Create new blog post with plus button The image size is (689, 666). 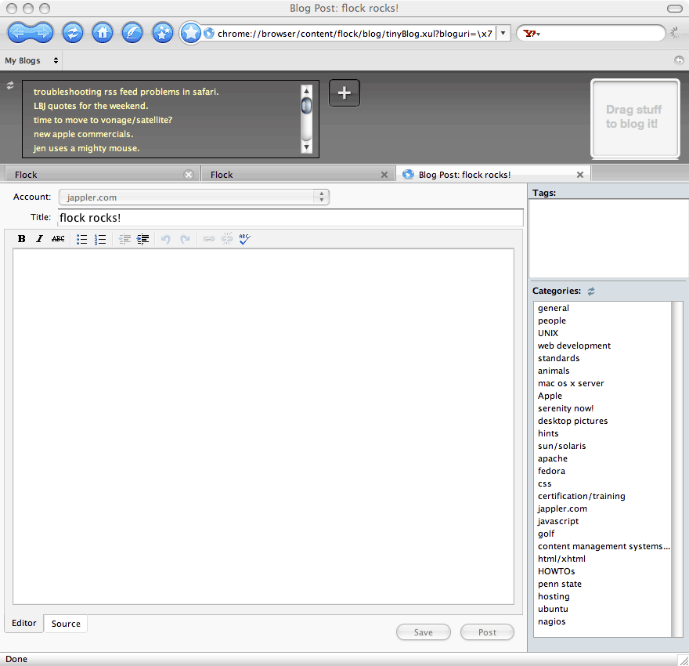[x=344, y=92]
